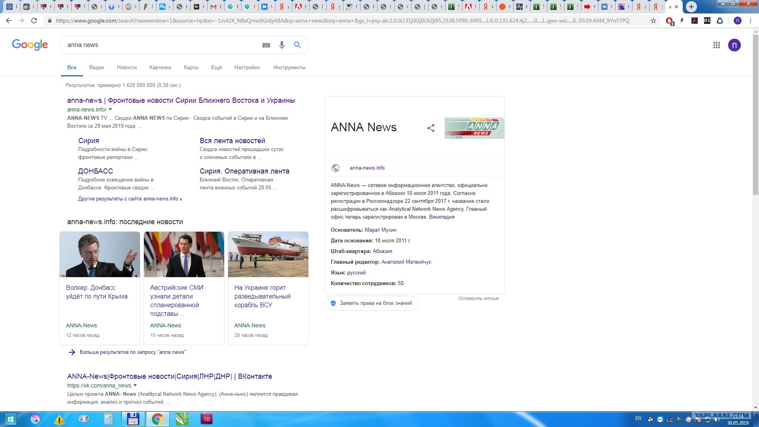Open the Википедия source link
Screen dimensions: 759x427
pos(442,217)
